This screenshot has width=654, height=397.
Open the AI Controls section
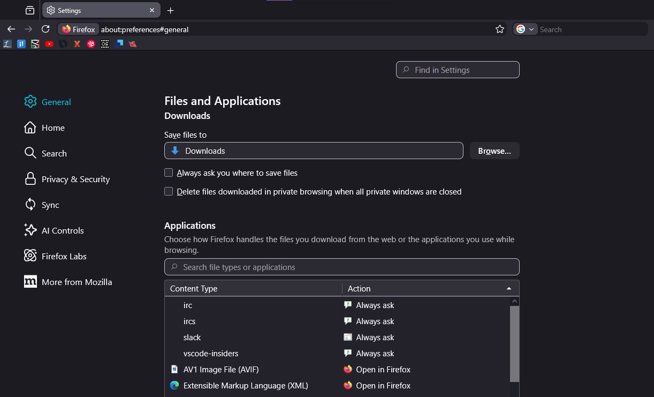tap(63, 231)
